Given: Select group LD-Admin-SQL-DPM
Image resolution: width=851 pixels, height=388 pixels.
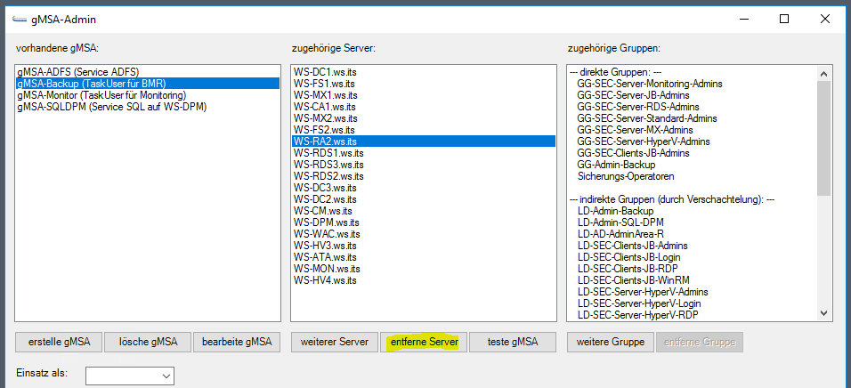Looking at the screenshot, I should coord(620,222).
